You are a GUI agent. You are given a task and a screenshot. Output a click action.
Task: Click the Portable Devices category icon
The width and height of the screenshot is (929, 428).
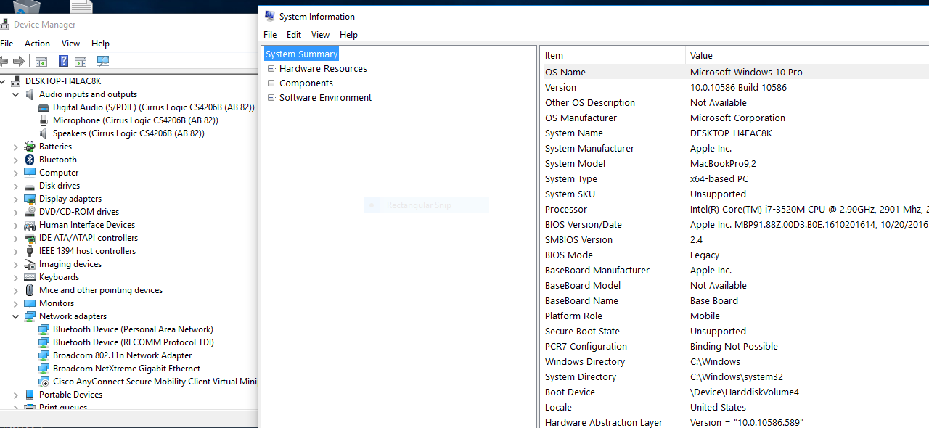point(30,395)
